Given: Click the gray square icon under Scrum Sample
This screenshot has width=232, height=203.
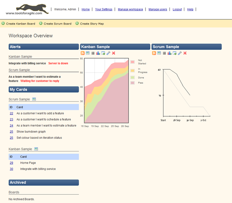Looking at the screenshot, I should tap(164, 53).
